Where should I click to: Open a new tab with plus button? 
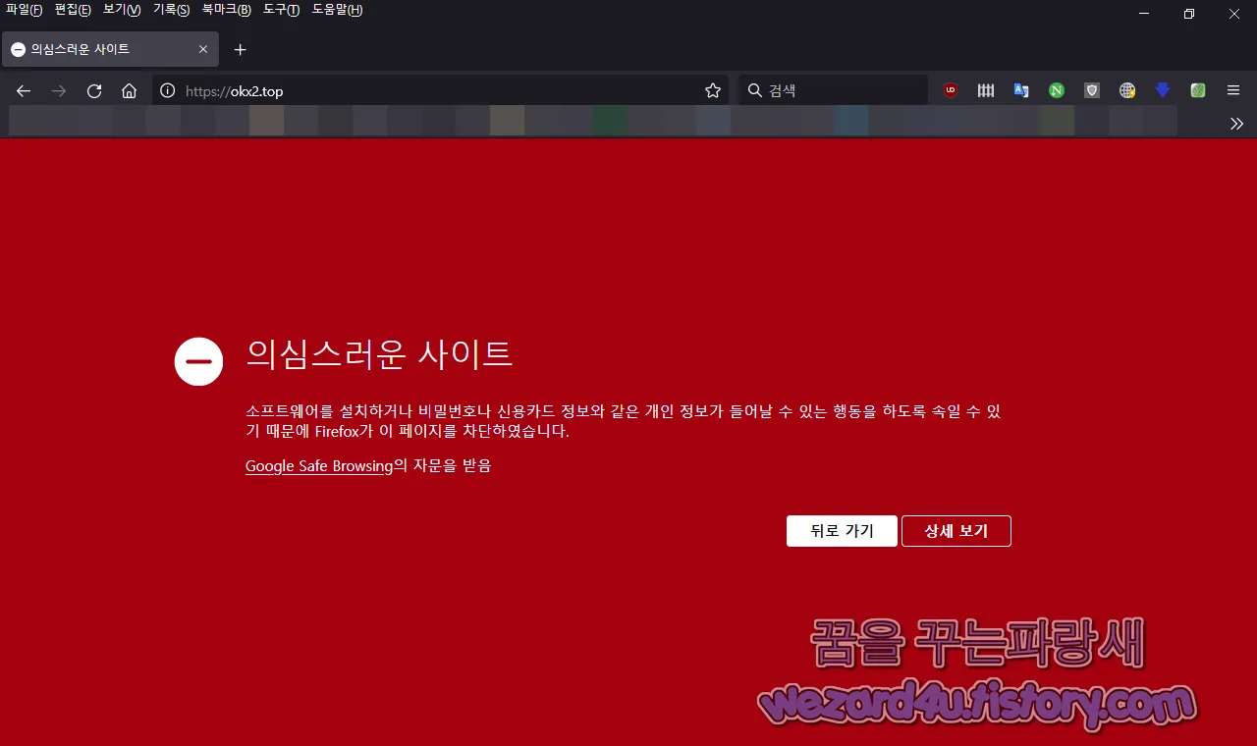click(241, 49)
